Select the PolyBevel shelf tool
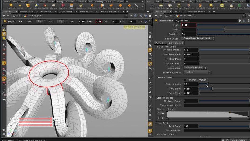 point(28,6)
